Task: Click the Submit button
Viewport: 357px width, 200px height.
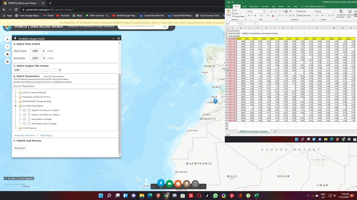Action: point(20,148)
